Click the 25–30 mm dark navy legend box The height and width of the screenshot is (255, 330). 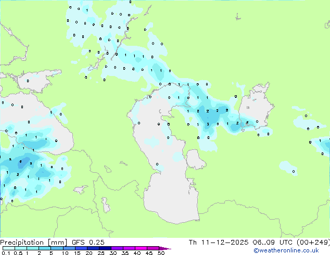(x=105, y=248)
